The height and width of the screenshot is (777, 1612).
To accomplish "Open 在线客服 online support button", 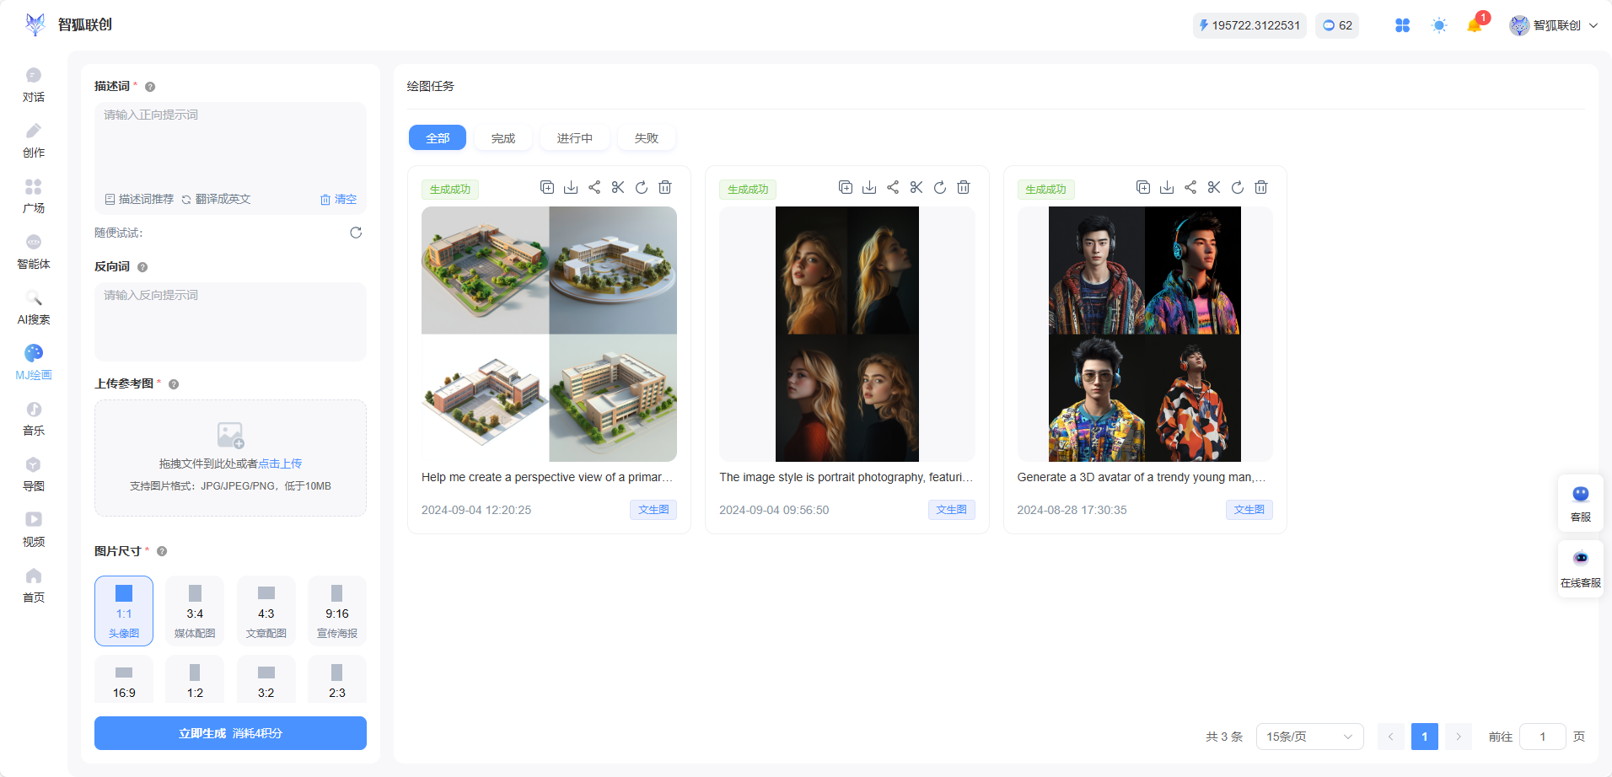I will point(1581,569).
